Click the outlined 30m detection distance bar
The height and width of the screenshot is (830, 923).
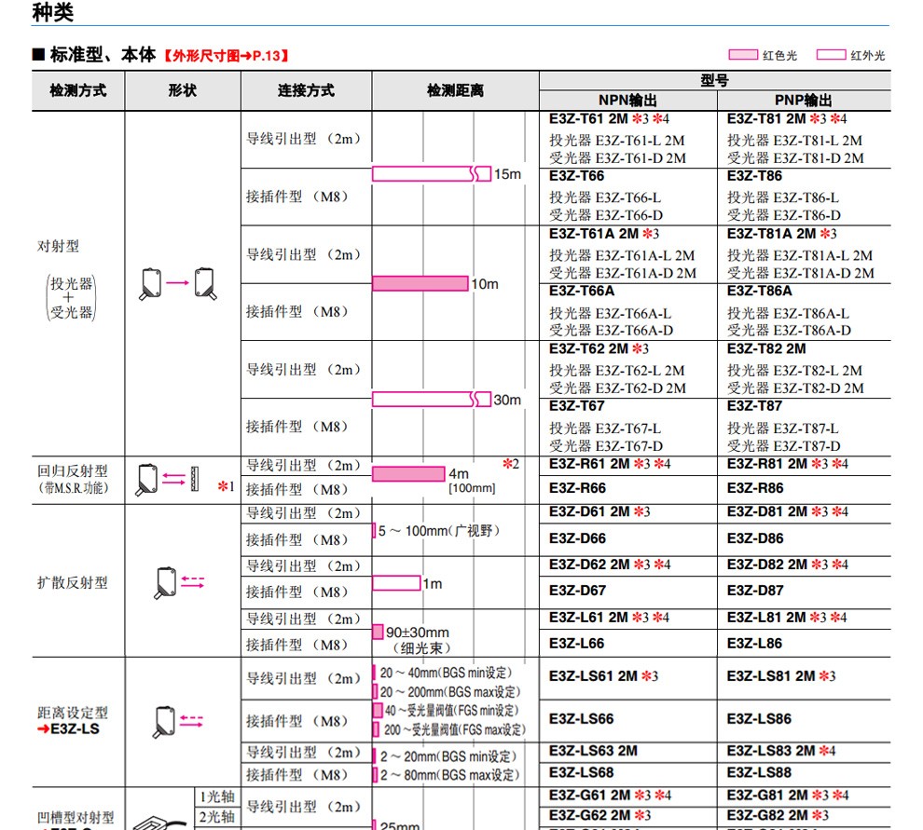coord(432,400)
